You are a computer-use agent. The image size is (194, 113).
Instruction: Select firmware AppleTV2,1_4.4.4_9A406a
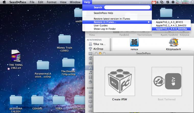pos(171,29)
